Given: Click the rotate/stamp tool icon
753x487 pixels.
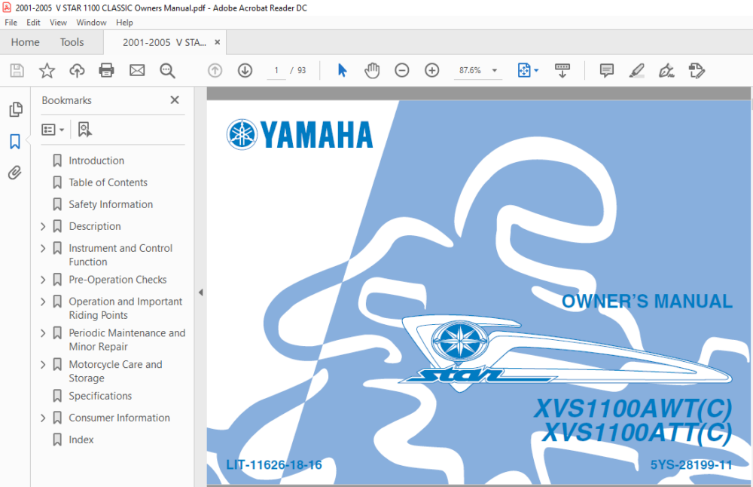Looking at the screenshot, I should [x=697, y=71].
